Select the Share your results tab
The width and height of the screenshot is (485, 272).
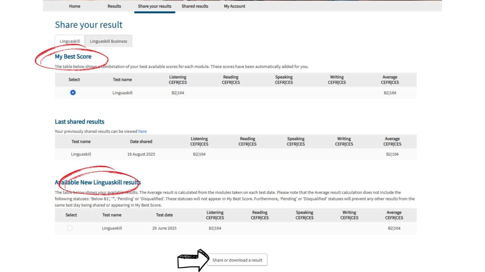pos(155,6)
